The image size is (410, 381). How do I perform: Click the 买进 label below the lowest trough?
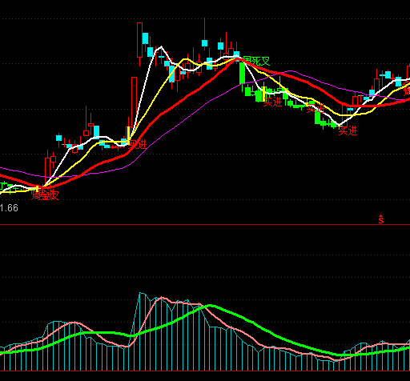pos(348,131)
